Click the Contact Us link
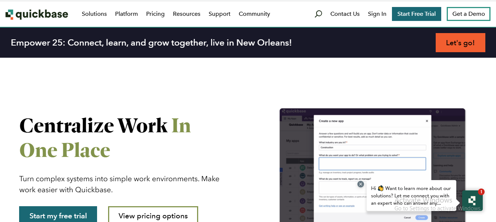Screen dimensions: 496x222 point(345,14)
